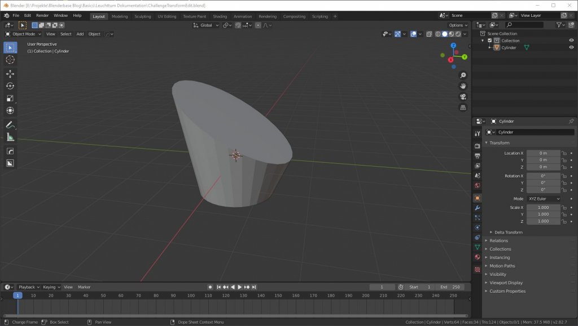Click the End frame field in timeline

450,287
